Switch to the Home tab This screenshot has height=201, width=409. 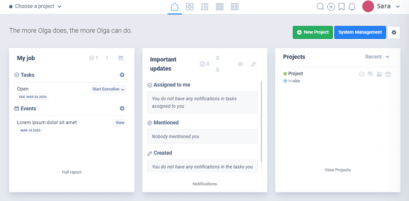[174, 7]
